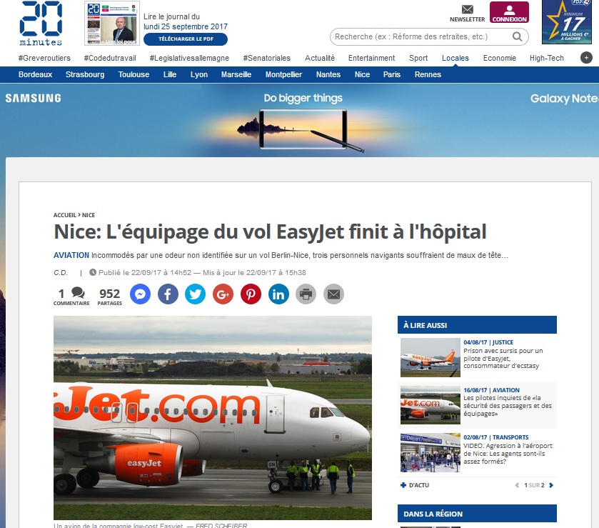Go to next page in À lire aussi
This screenshot has width=599, height=528.
(551, 485)
